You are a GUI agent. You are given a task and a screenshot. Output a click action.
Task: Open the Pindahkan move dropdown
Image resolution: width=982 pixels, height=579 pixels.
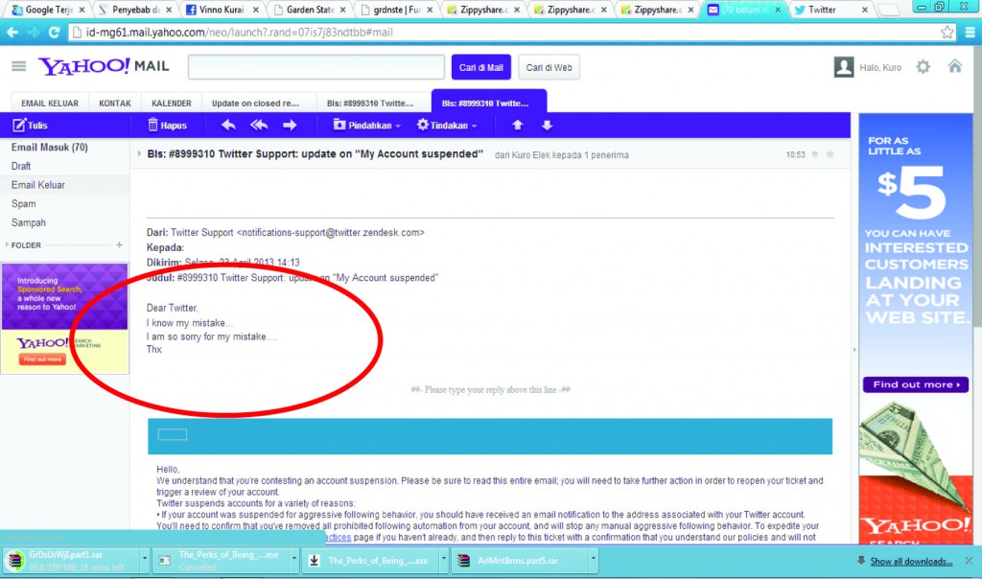pyautogui.click(x=366, y=126)
